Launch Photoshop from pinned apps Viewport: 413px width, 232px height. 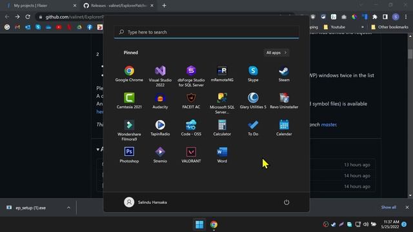coord(129,155)
